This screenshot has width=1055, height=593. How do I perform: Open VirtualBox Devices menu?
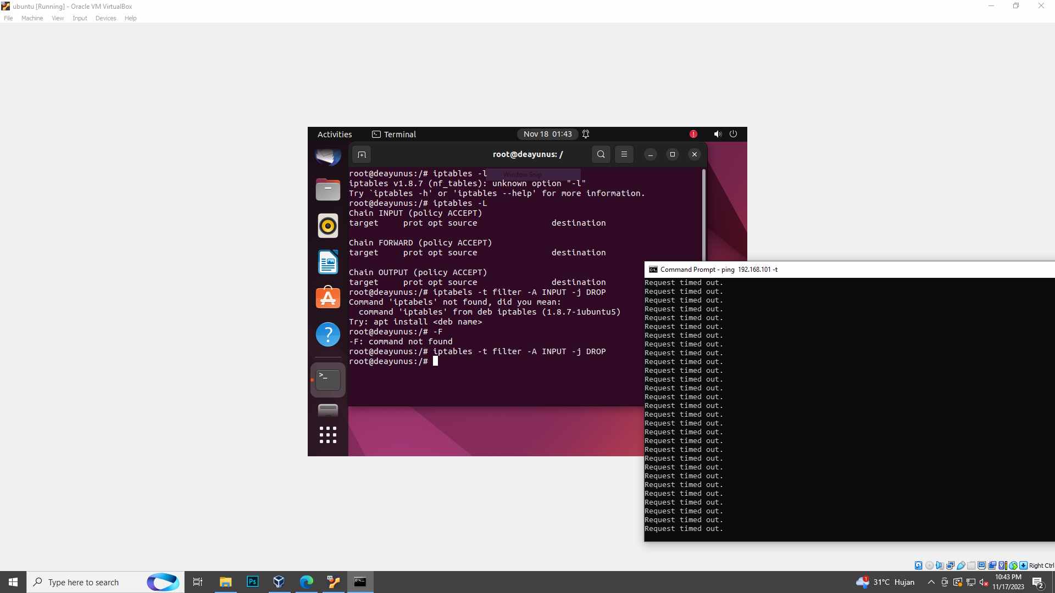[105, 18]
